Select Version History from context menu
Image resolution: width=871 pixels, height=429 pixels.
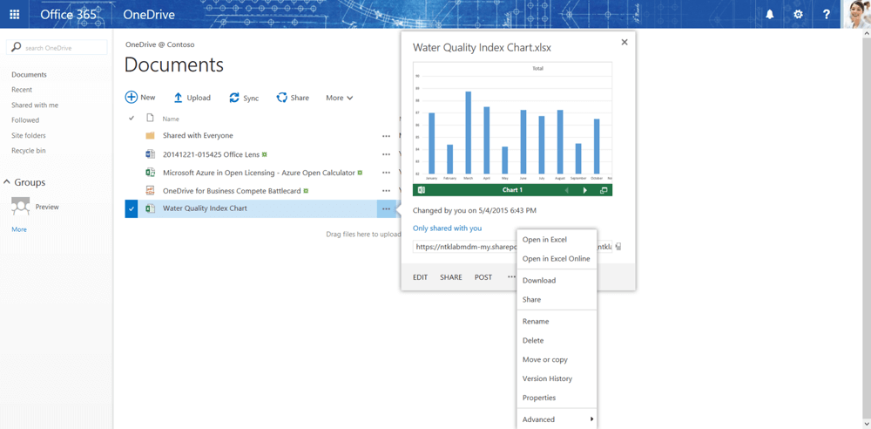point(547,378)
